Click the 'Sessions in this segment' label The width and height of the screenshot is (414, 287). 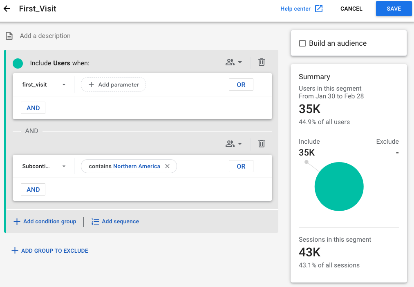[335, 240]
